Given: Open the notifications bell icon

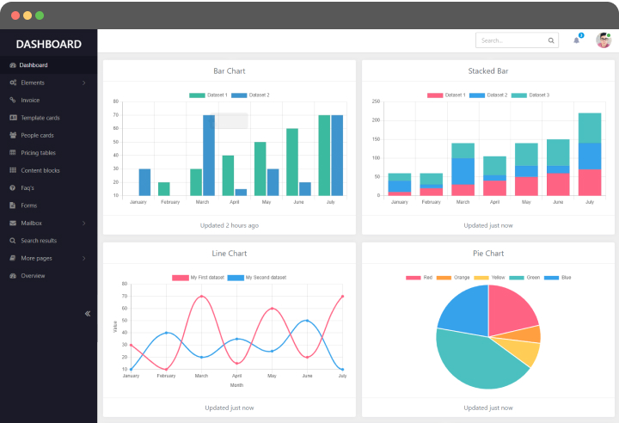Looking at the screenshot, I should tap(576, 40).
